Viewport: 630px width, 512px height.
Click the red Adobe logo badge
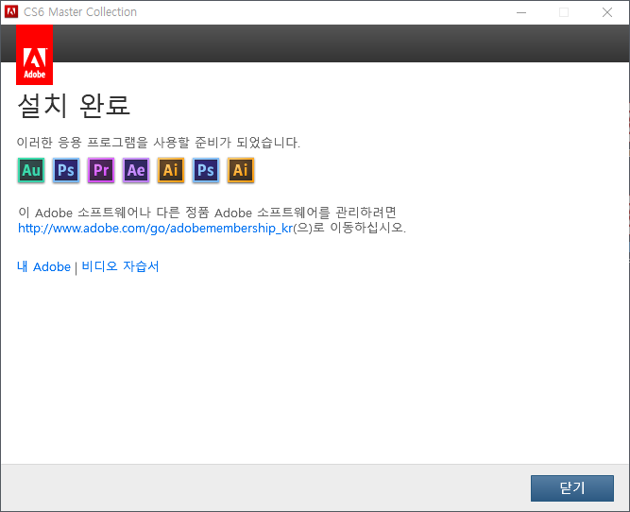point(35,55)
